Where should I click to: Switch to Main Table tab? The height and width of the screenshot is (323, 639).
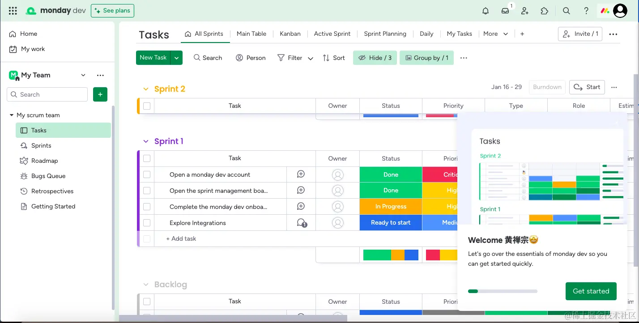251,34
